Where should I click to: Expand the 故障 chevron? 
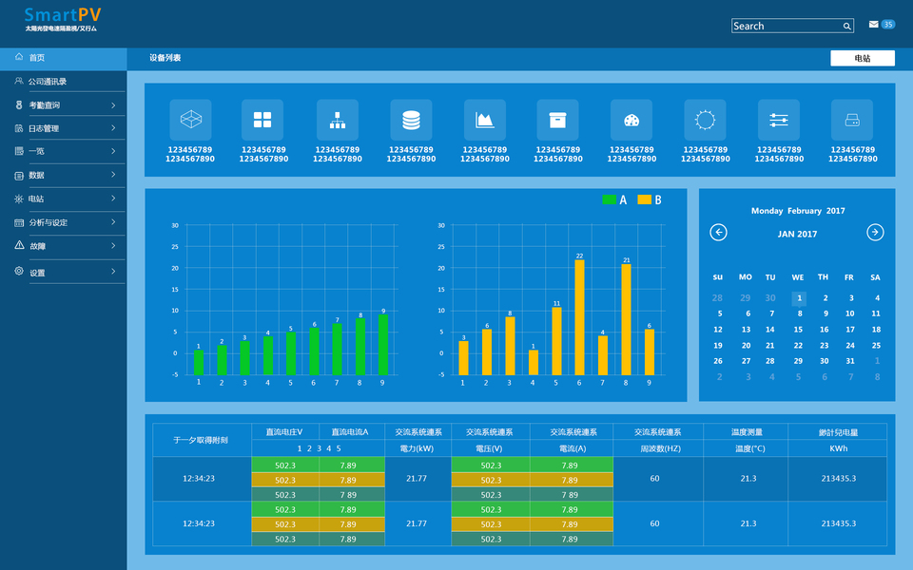[x=113, y=246]
